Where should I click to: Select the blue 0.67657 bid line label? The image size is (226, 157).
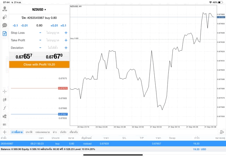[63, 114]
